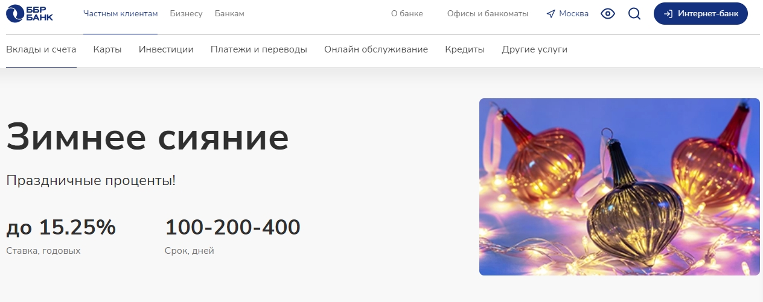This screenshot has height=302, width=763.
Task: Select the Москва city selector
Action: [567, 14]
